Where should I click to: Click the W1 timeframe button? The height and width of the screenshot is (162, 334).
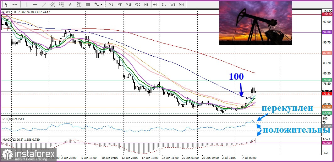(173, 4)
